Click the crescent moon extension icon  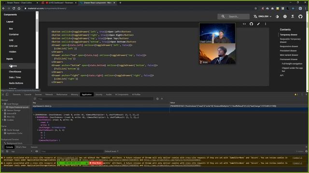coord(288,9)
